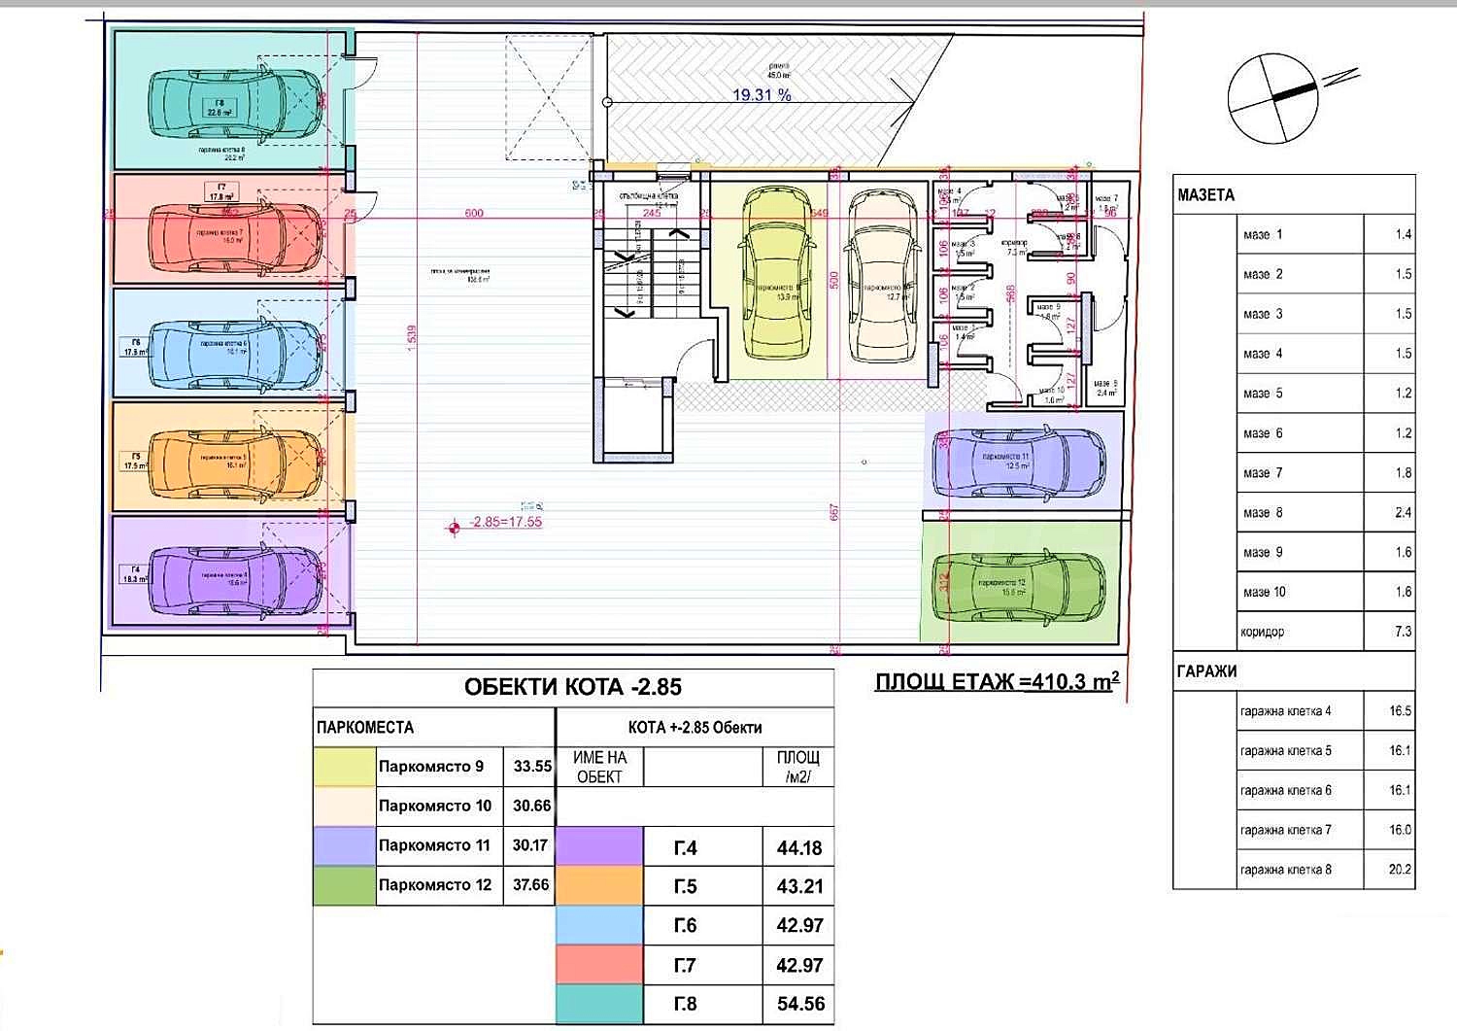Viewport: 1457px width, 1031px height.
Task: Click the 19.31 % ramp slope label
Action: (x=761, y=95)
